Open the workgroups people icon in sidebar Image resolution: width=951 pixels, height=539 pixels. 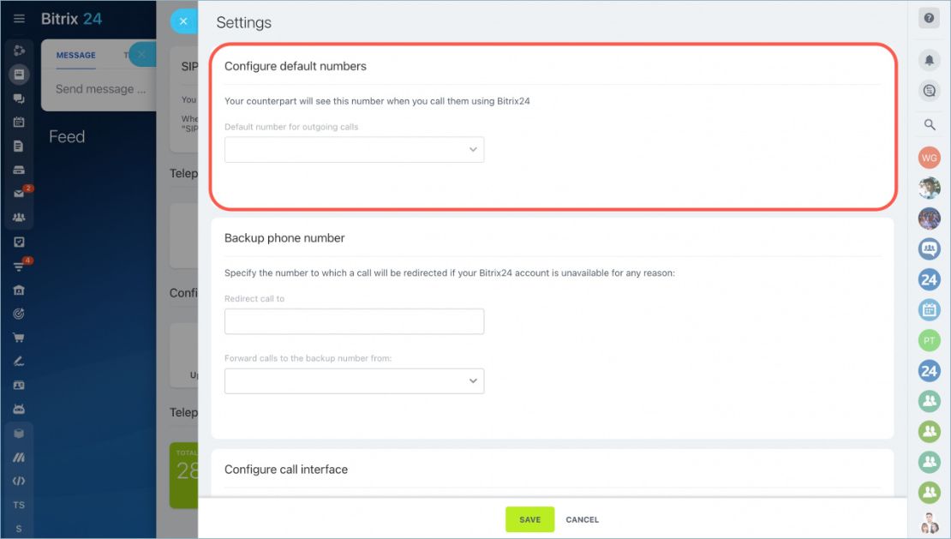[x=19, y=217]
